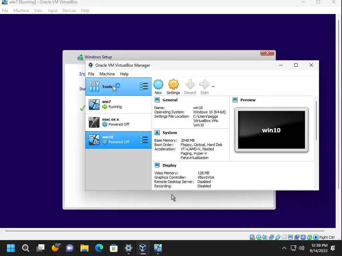Viewport: 342px width, 256px height.
Task: Open Machine menu in VirtualBox Manager
Action: pos(107,74)
